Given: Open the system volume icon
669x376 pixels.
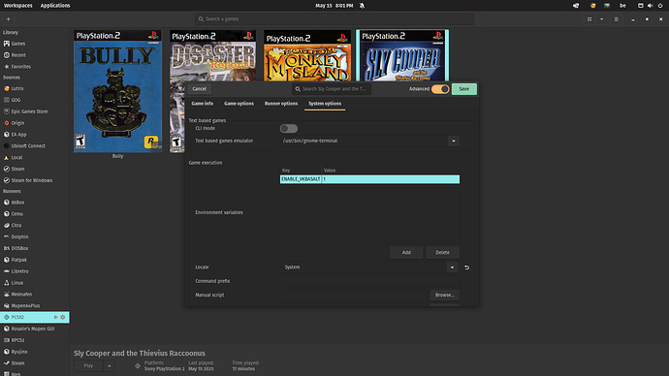Looking at the screenshot, I should point(650,6).
